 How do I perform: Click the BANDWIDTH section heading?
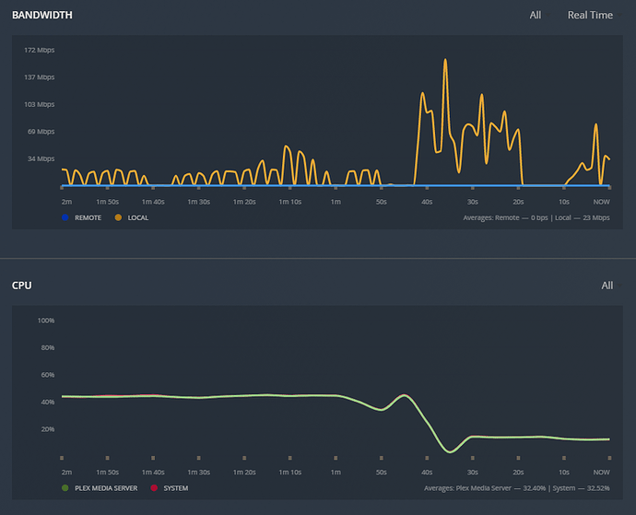(x=42, y=15)
